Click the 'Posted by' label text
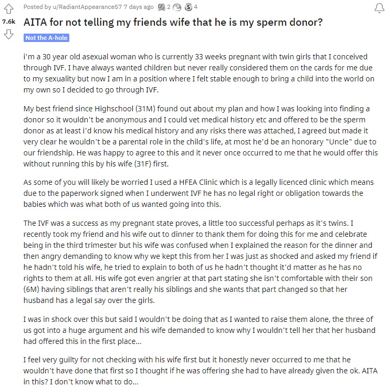 pyautogui.click(x=37, y=7)
